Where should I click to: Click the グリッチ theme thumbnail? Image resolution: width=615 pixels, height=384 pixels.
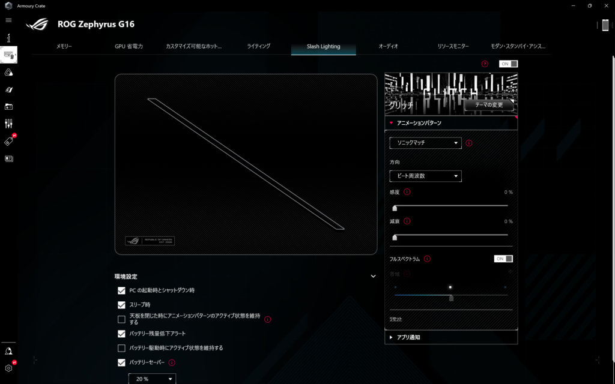[451, 94]
